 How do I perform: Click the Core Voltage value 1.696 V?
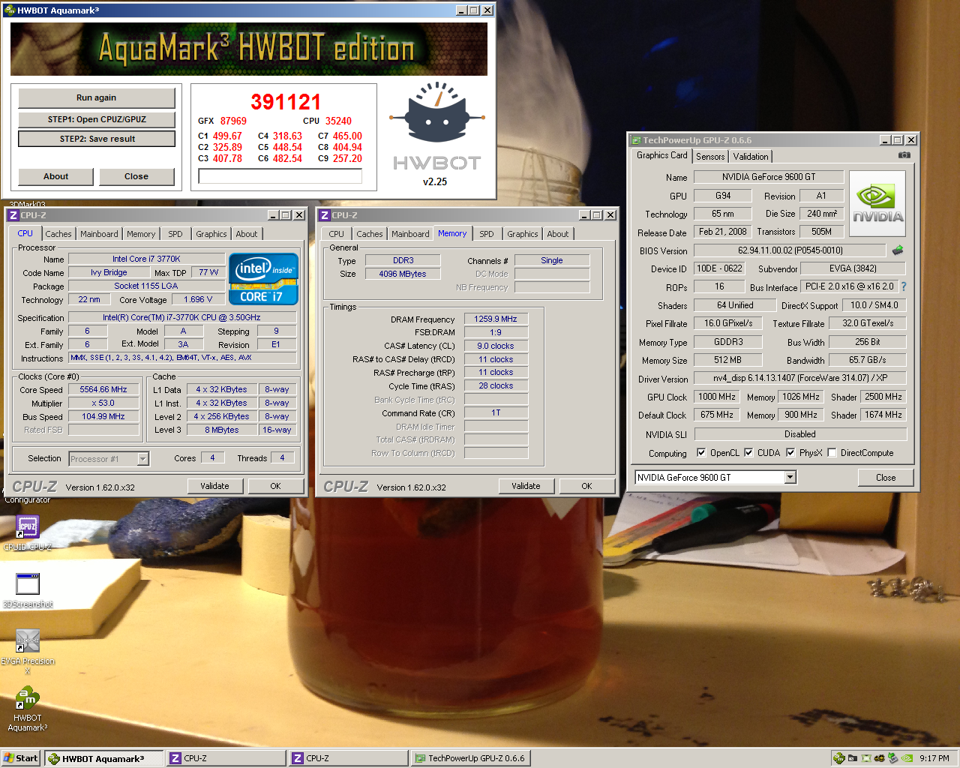point(198,299)
